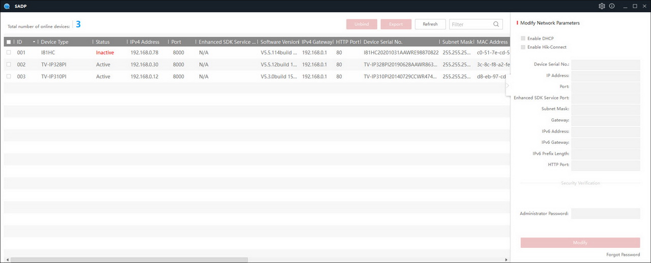This screenshot has width=651, height=263.
Task: Click the Port input field
Action: [606, 87]
